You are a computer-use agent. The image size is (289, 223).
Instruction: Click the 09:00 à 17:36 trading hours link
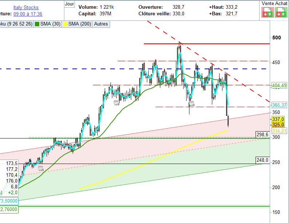(28, 14)
